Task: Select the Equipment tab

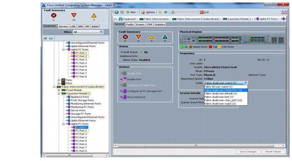Action: click(x=50, y=26)
